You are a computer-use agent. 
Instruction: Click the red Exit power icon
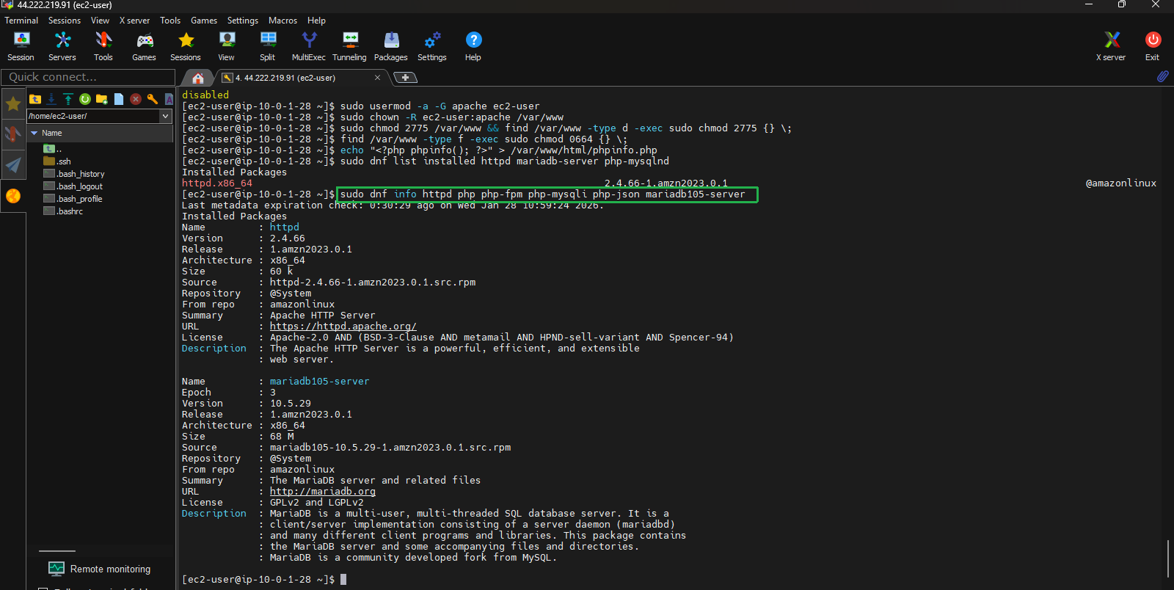1153,46
